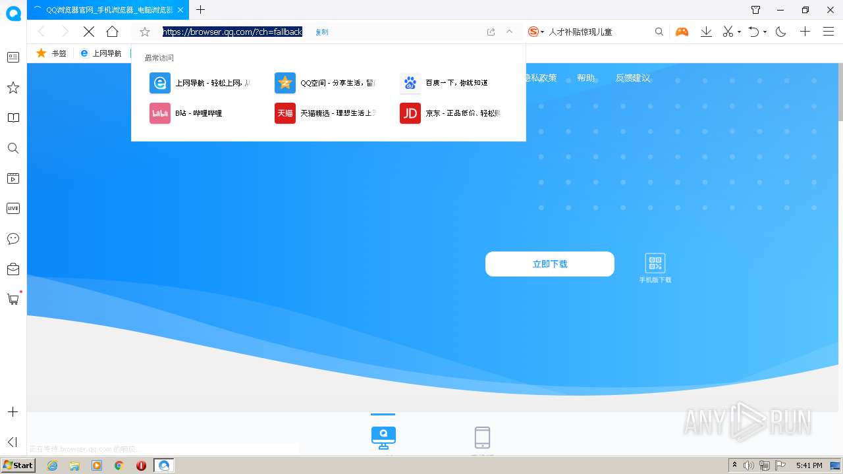Open B站 哔哩哔哩 suggestion
843x474 pixels.
point(186,113)
